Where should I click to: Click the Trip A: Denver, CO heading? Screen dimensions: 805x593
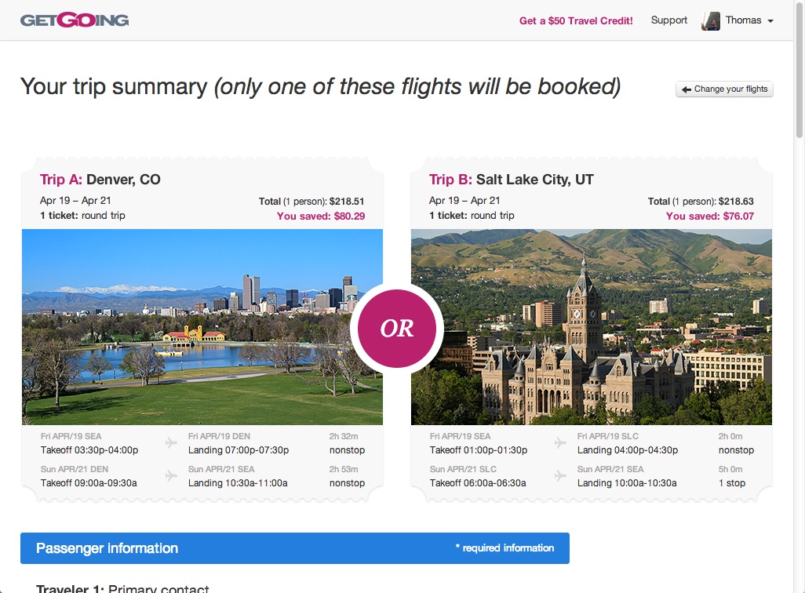click(100, 180)
